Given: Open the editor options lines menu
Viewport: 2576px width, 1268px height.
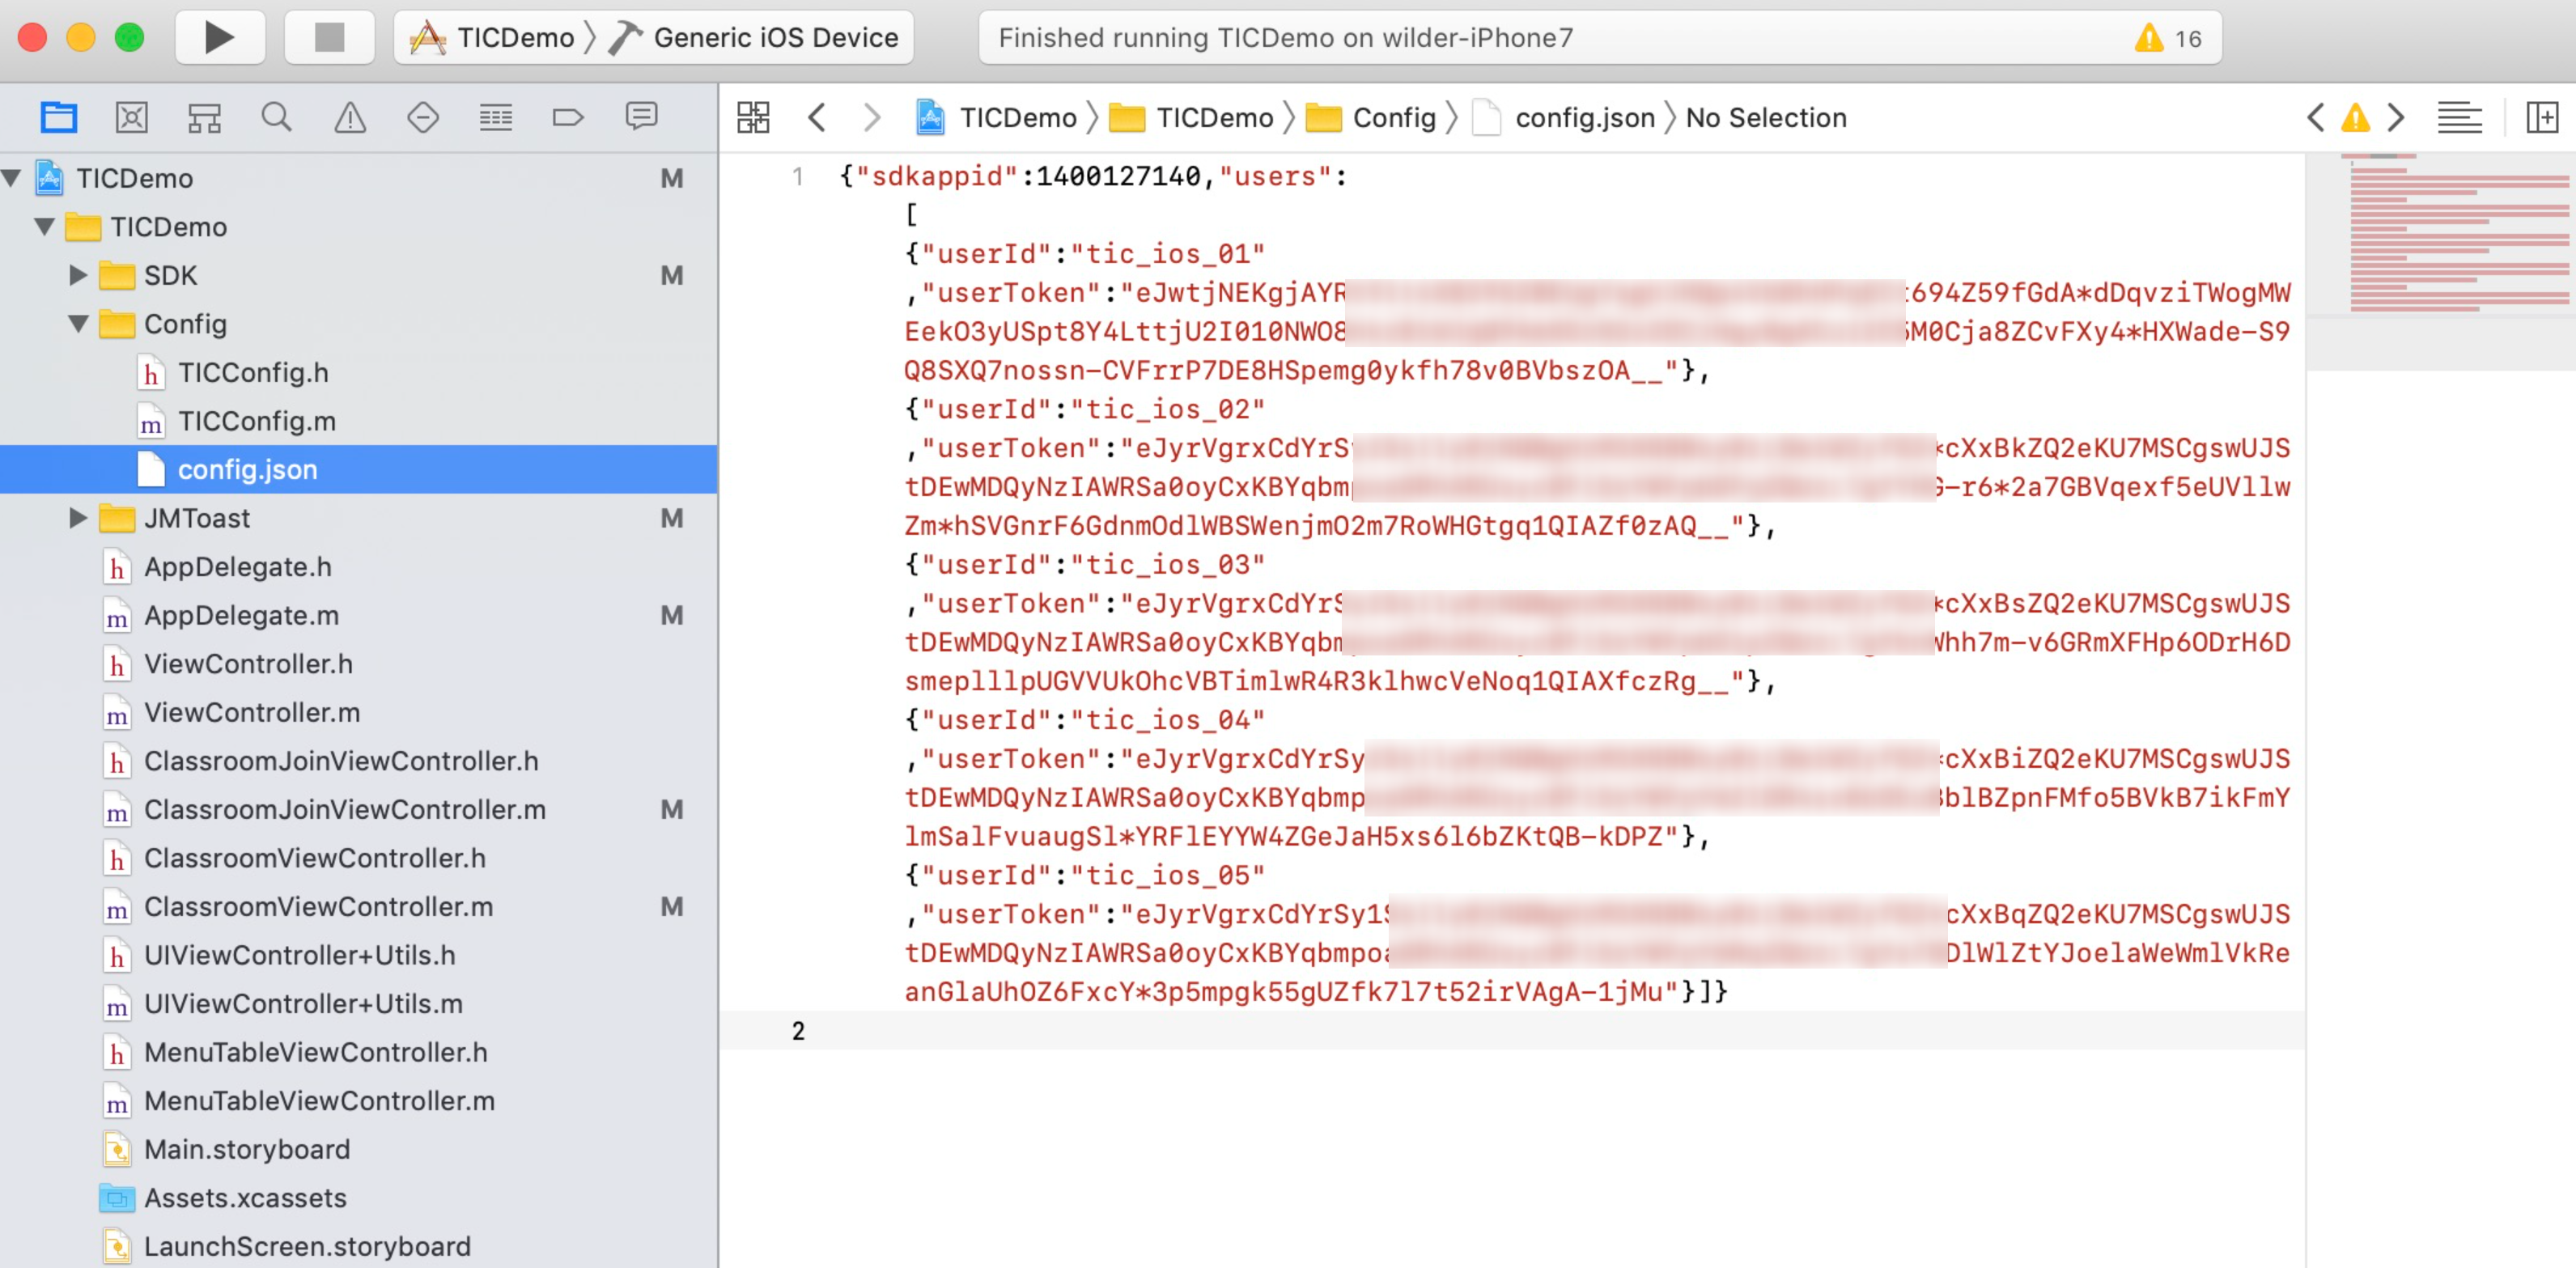Looking at the screenshot, I should (2460, 117).
